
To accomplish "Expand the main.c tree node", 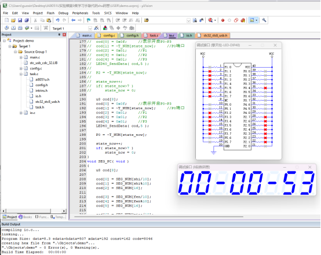I will 21,57.
